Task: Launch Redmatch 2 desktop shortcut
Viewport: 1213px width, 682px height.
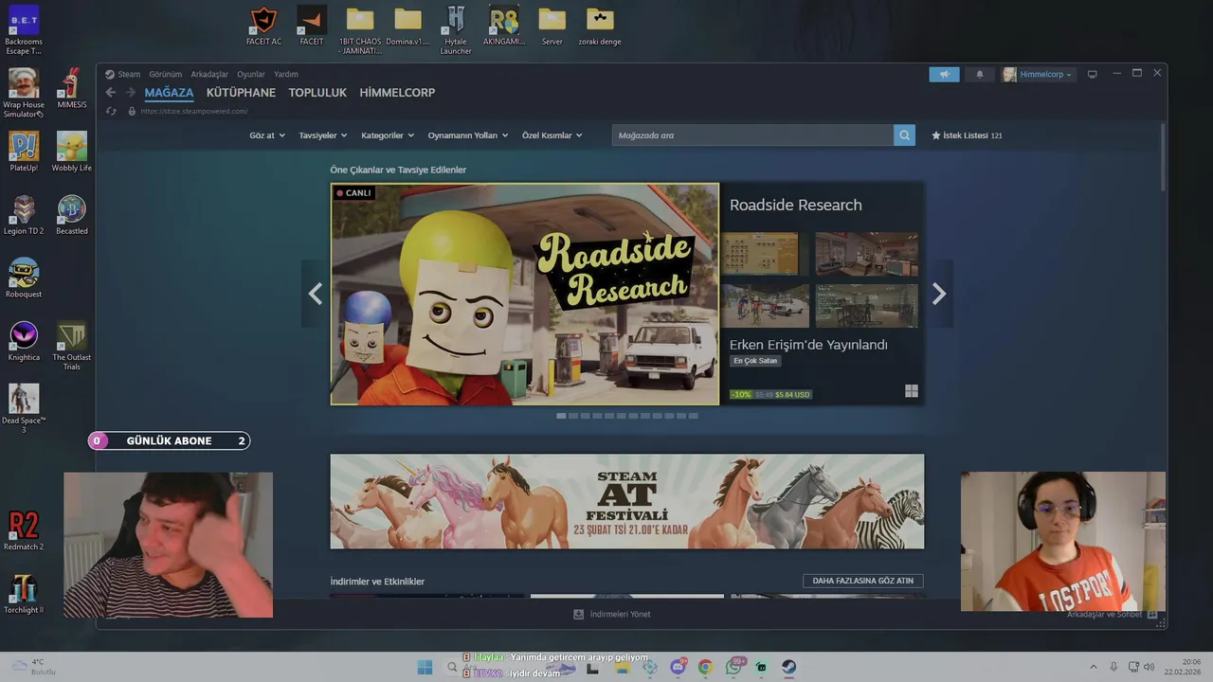Action: [24, 530]
